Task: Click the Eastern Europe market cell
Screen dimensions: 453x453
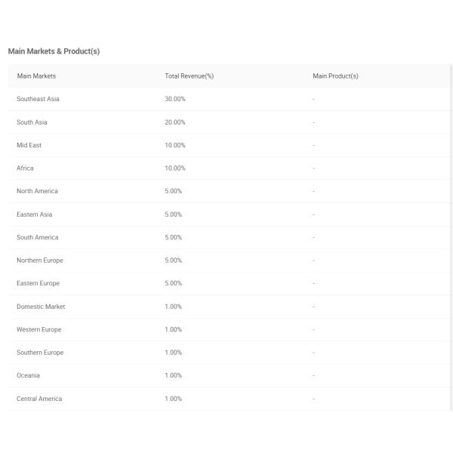Action: click(38, 283)
